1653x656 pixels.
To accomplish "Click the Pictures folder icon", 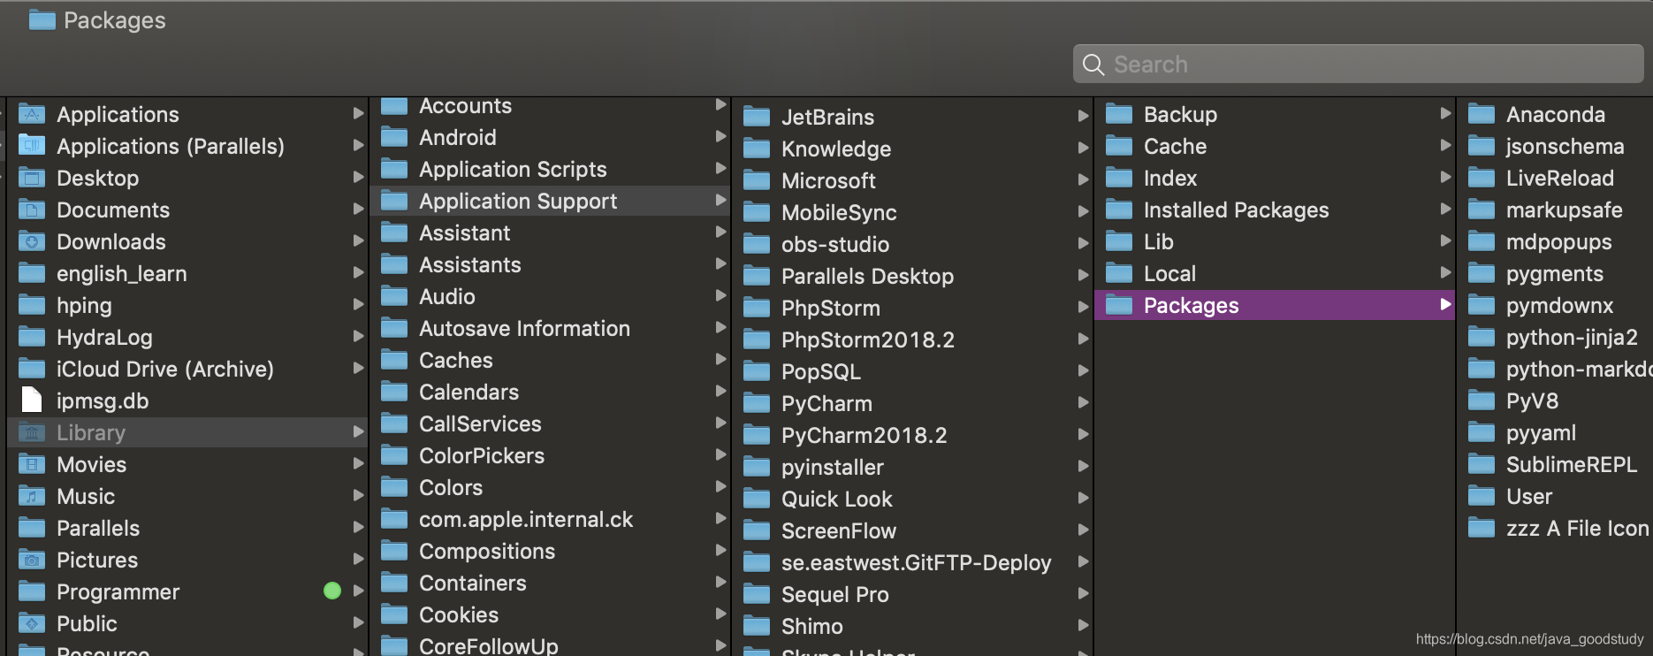I will pyautogui.click(x=32, y=560).
